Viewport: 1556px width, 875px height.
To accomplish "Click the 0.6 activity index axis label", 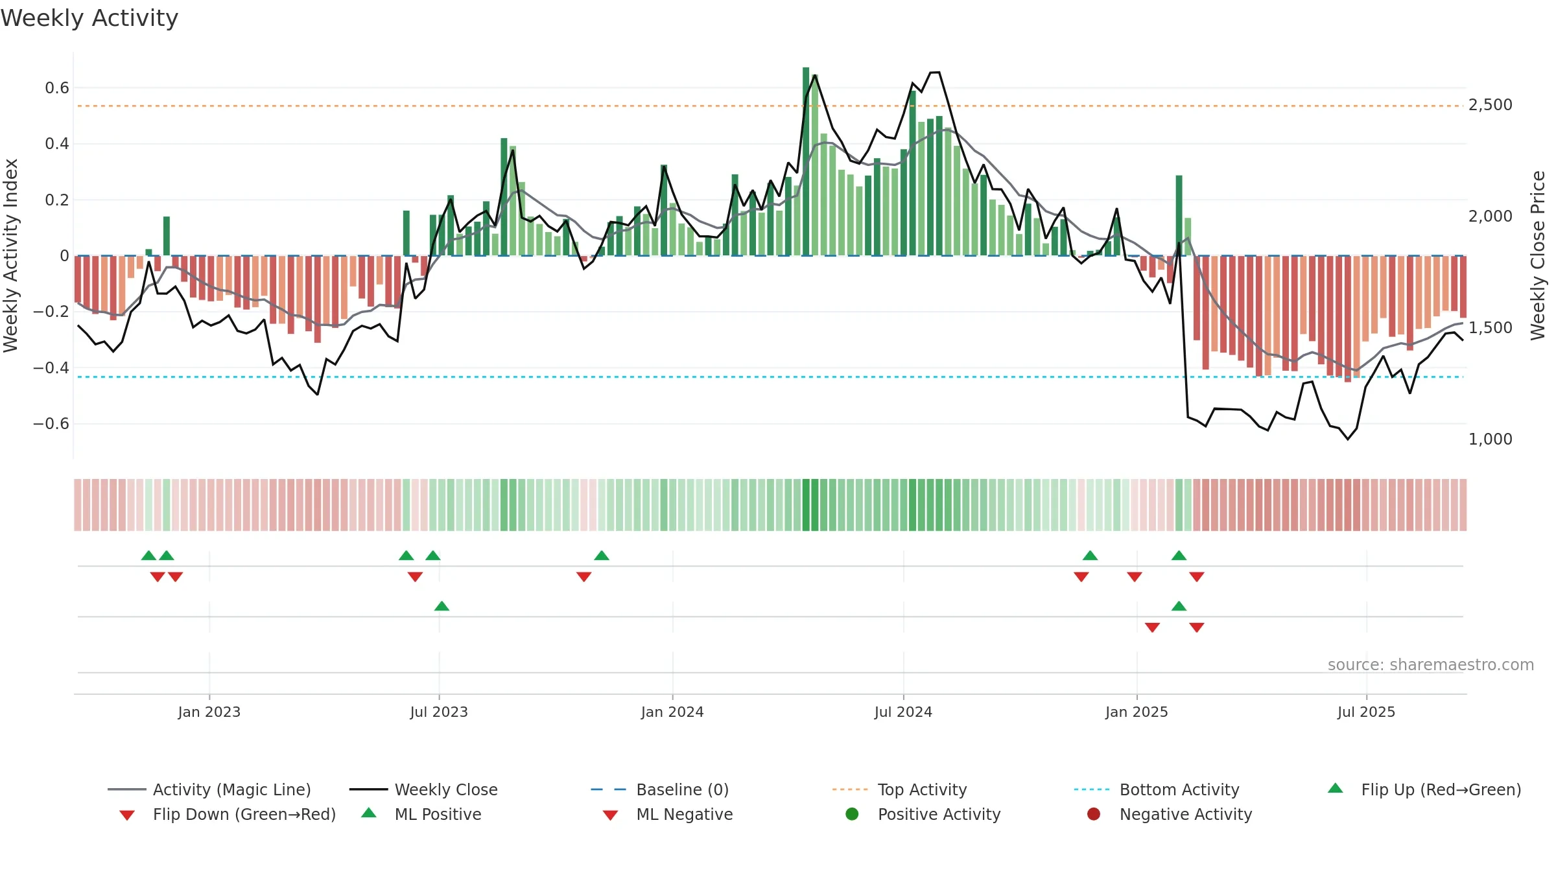I will point(57,88).
